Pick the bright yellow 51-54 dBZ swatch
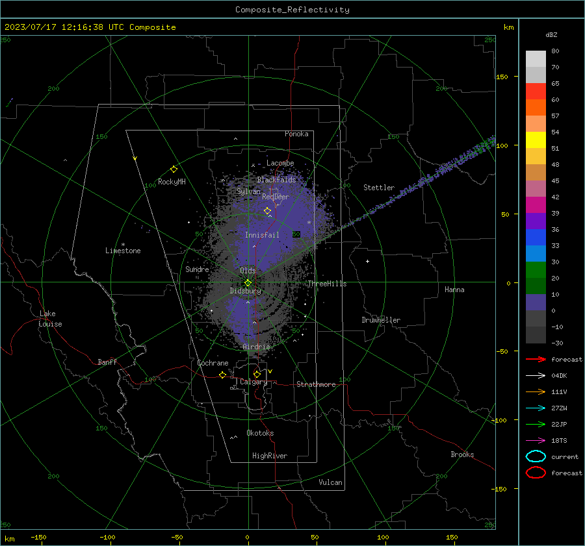The image size is (585, 546). [536, 140]
